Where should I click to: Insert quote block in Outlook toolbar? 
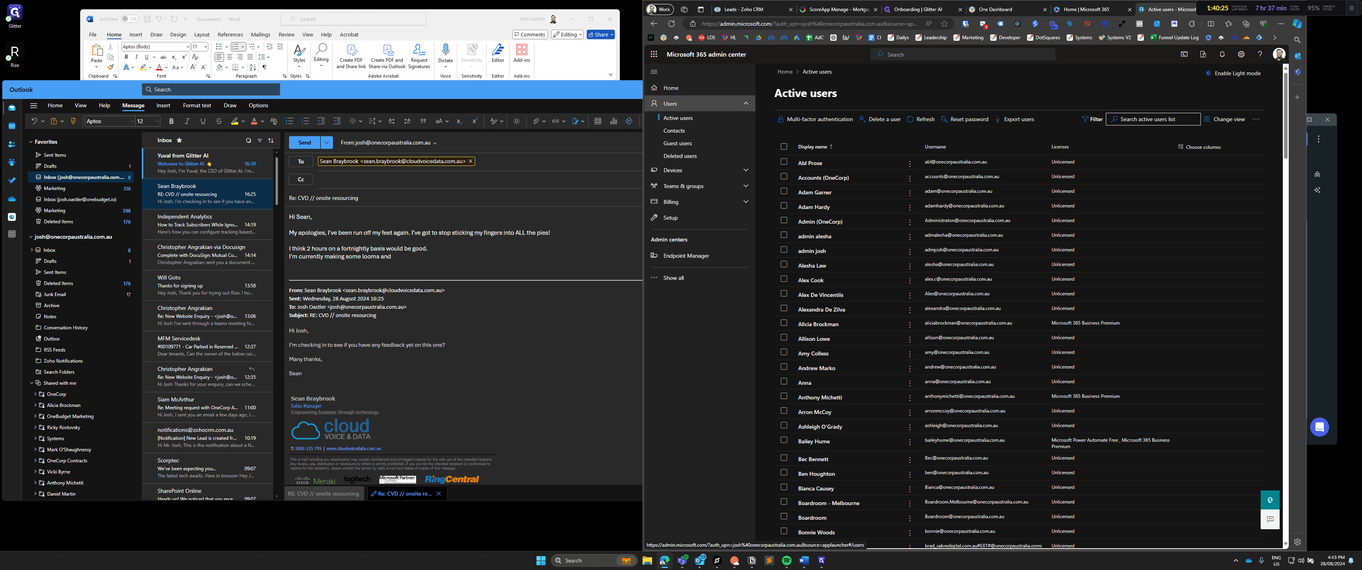click(x=423, y=121)
